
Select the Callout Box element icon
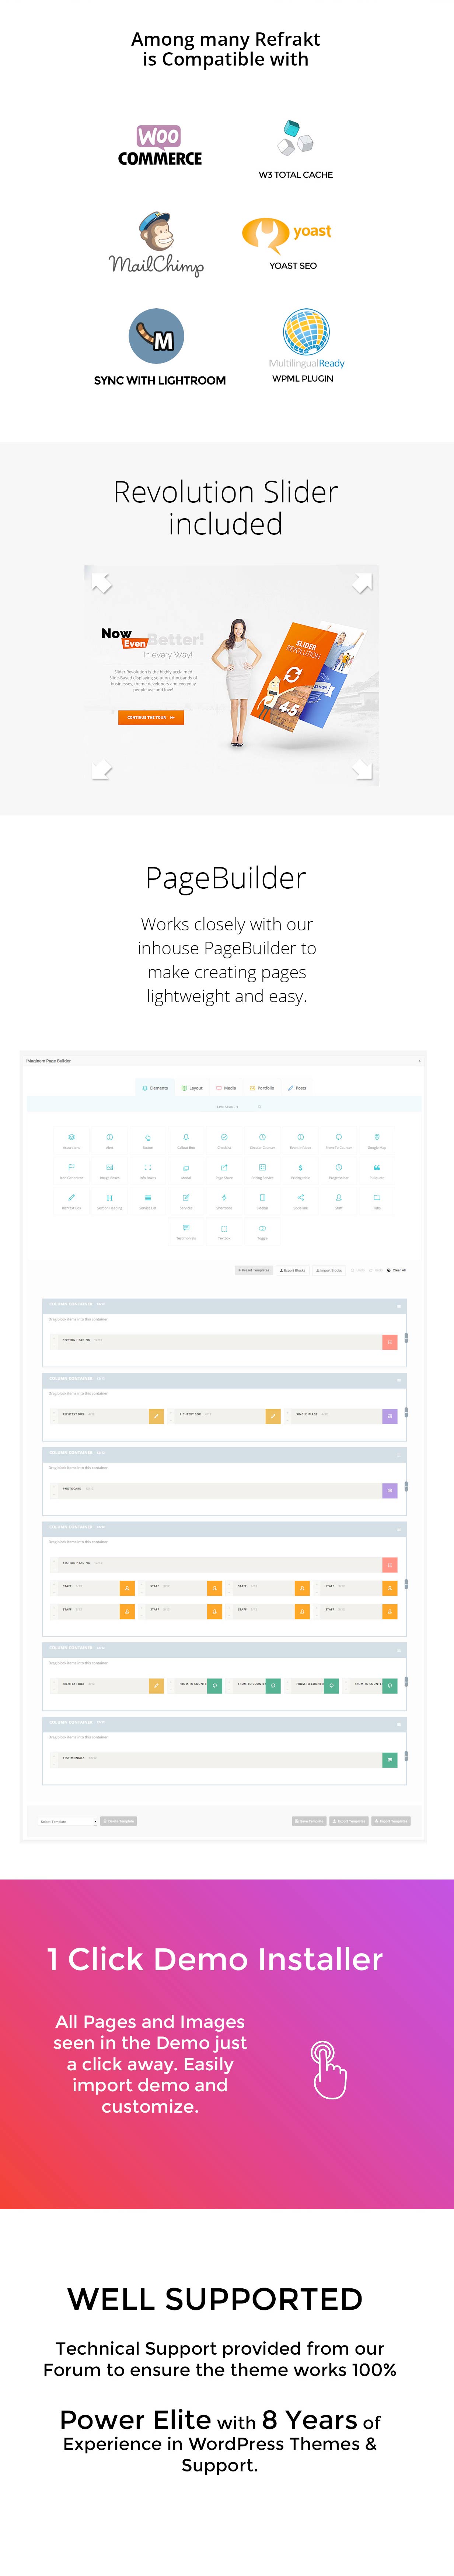click(x=186, y=1137)
